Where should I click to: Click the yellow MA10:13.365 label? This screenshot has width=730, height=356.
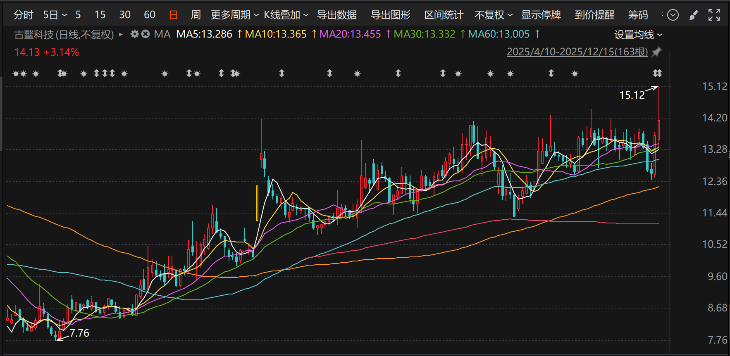[x=276, y=34]
